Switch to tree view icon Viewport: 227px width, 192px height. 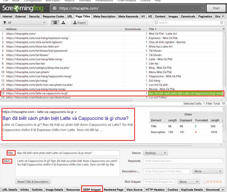click(63, 23)
